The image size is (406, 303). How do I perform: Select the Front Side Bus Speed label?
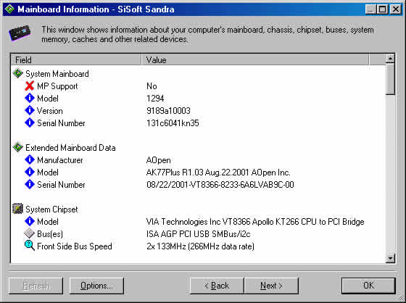(x=75, y=246)
